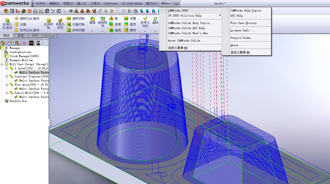This screenshot has width=330, height=184.
Task: Collapse the Pencil Mill1 operation node
Action: (7, 93)
